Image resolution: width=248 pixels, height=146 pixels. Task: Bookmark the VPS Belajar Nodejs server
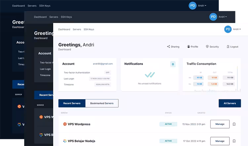pyautogui.click(x=234, y=141)
